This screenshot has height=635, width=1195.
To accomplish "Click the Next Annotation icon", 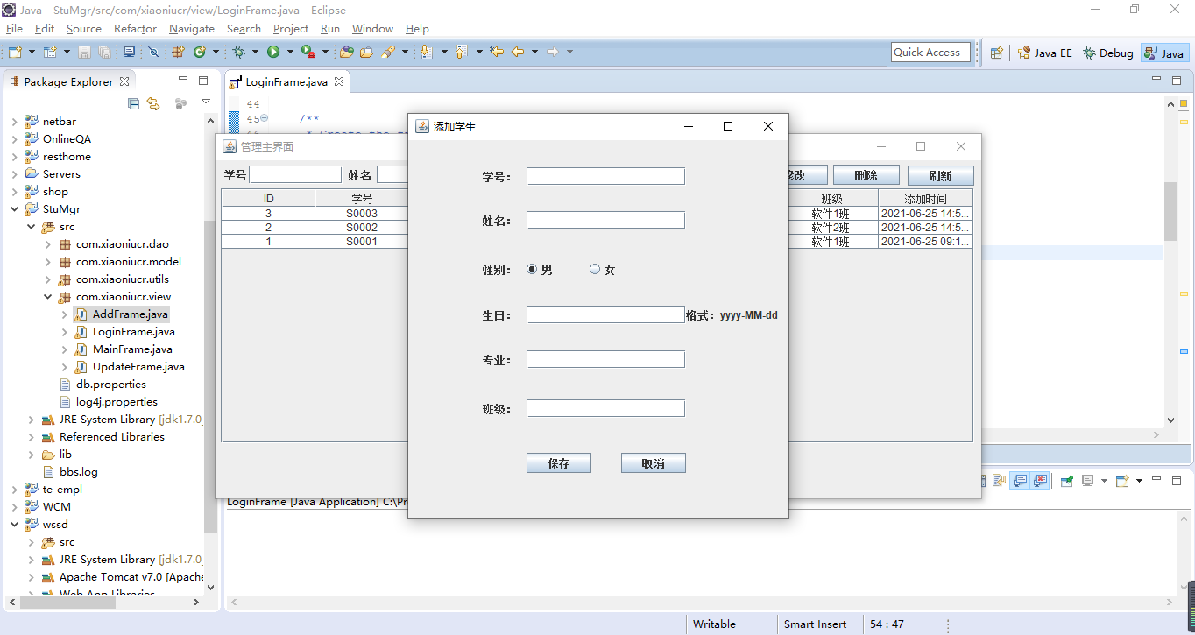I will coord(426,52).
